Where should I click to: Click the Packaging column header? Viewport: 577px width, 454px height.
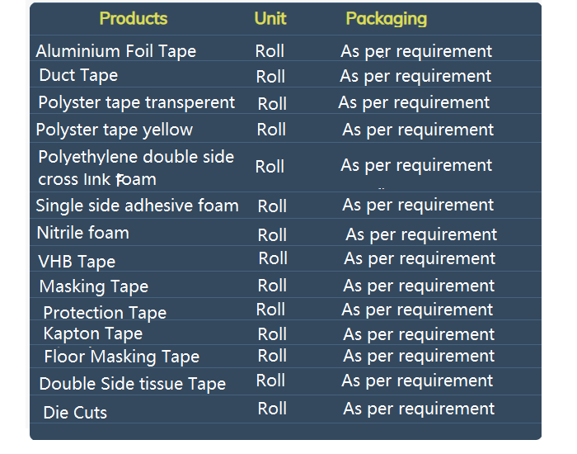coord(387,19)
